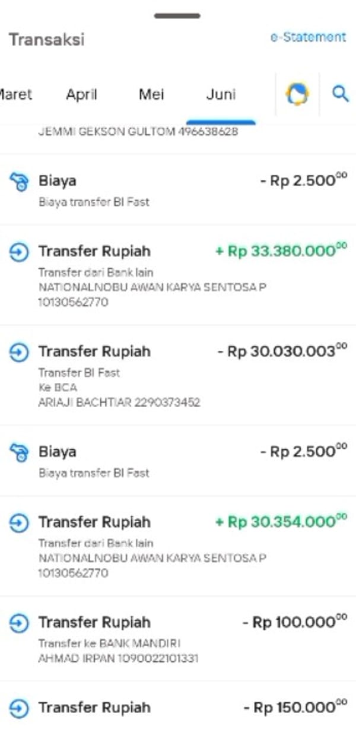This screenshot has height=742, width=356.
Task: Open the + Rp 30.354.000 transfer entry
Action: tap(178, 546)
